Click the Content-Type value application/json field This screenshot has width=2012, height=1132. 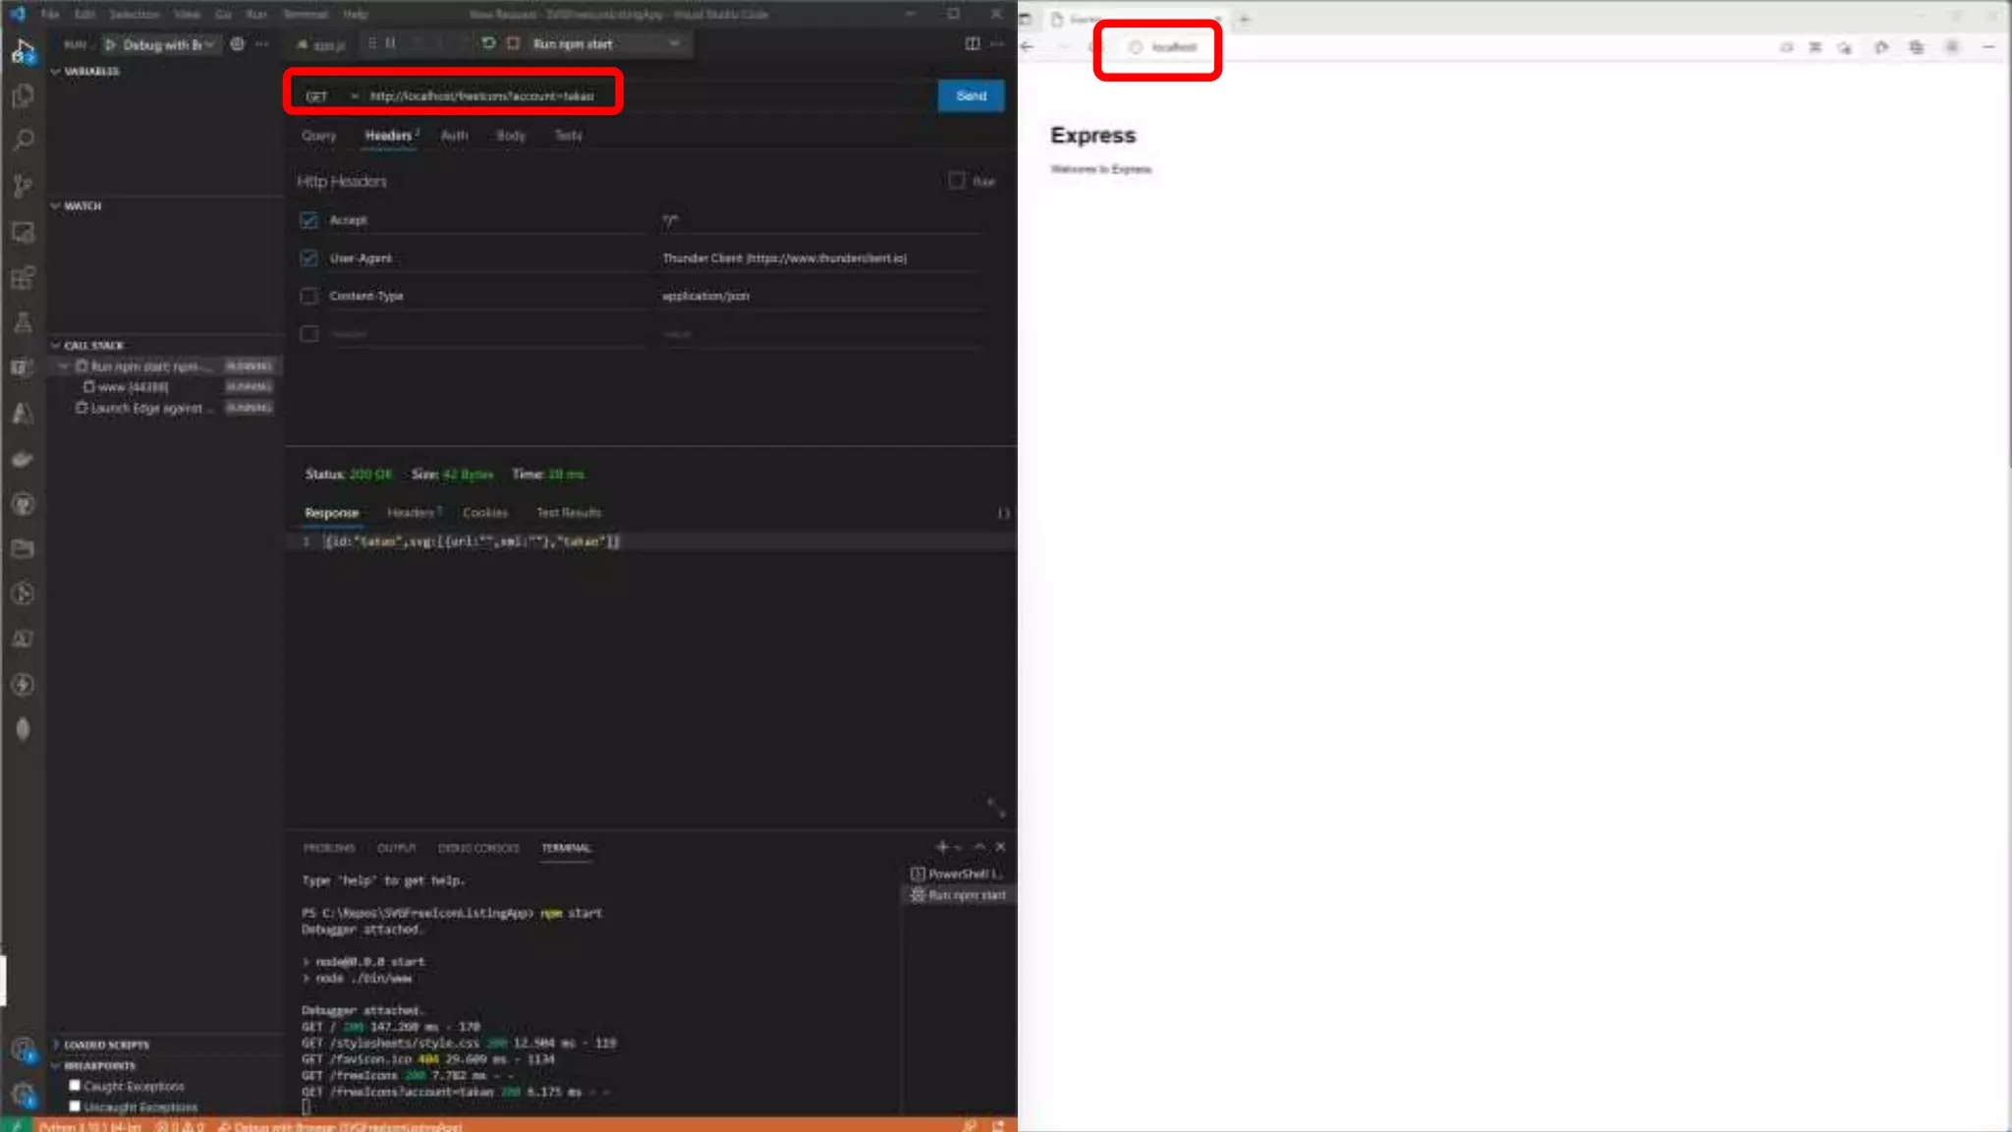pos(820,296)
